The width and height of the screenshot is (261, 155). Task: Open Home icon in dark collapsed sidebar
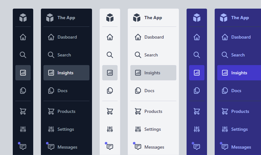tap(23, 37)
